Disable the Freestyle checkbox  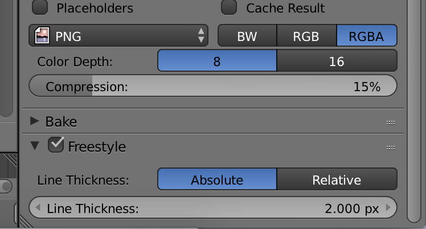click(56, 145)
